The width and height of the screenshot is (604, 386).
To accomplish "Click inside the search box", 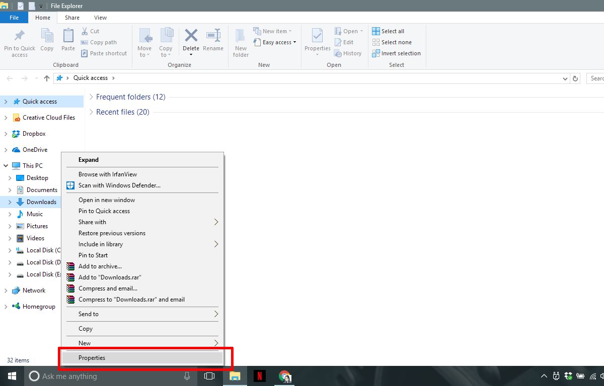I will click(596, 78).
